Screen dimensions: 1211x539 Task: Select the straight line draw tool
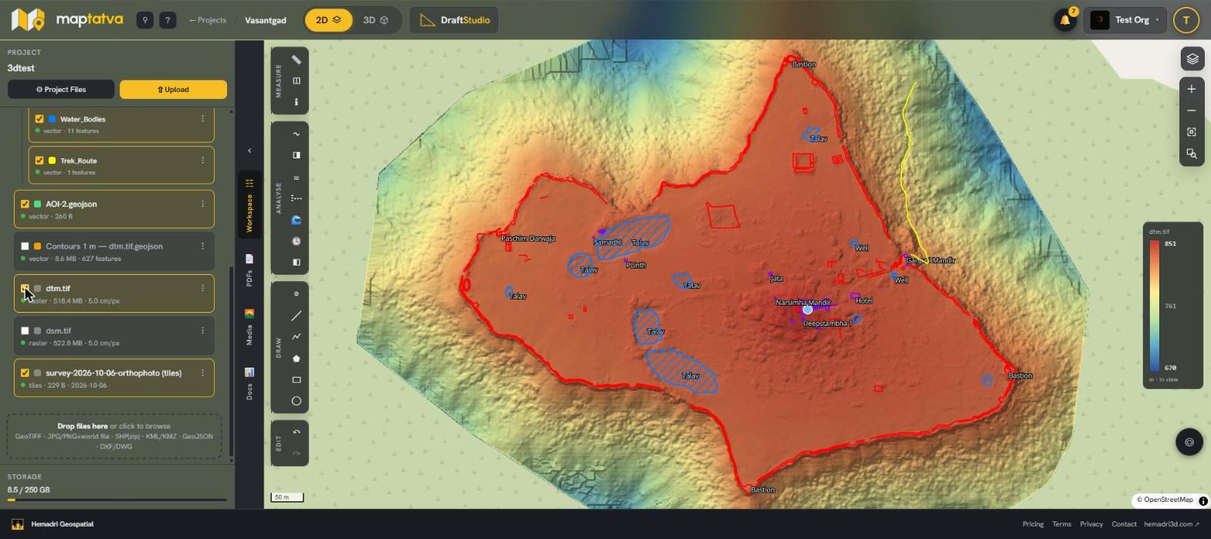coord(297,316)
